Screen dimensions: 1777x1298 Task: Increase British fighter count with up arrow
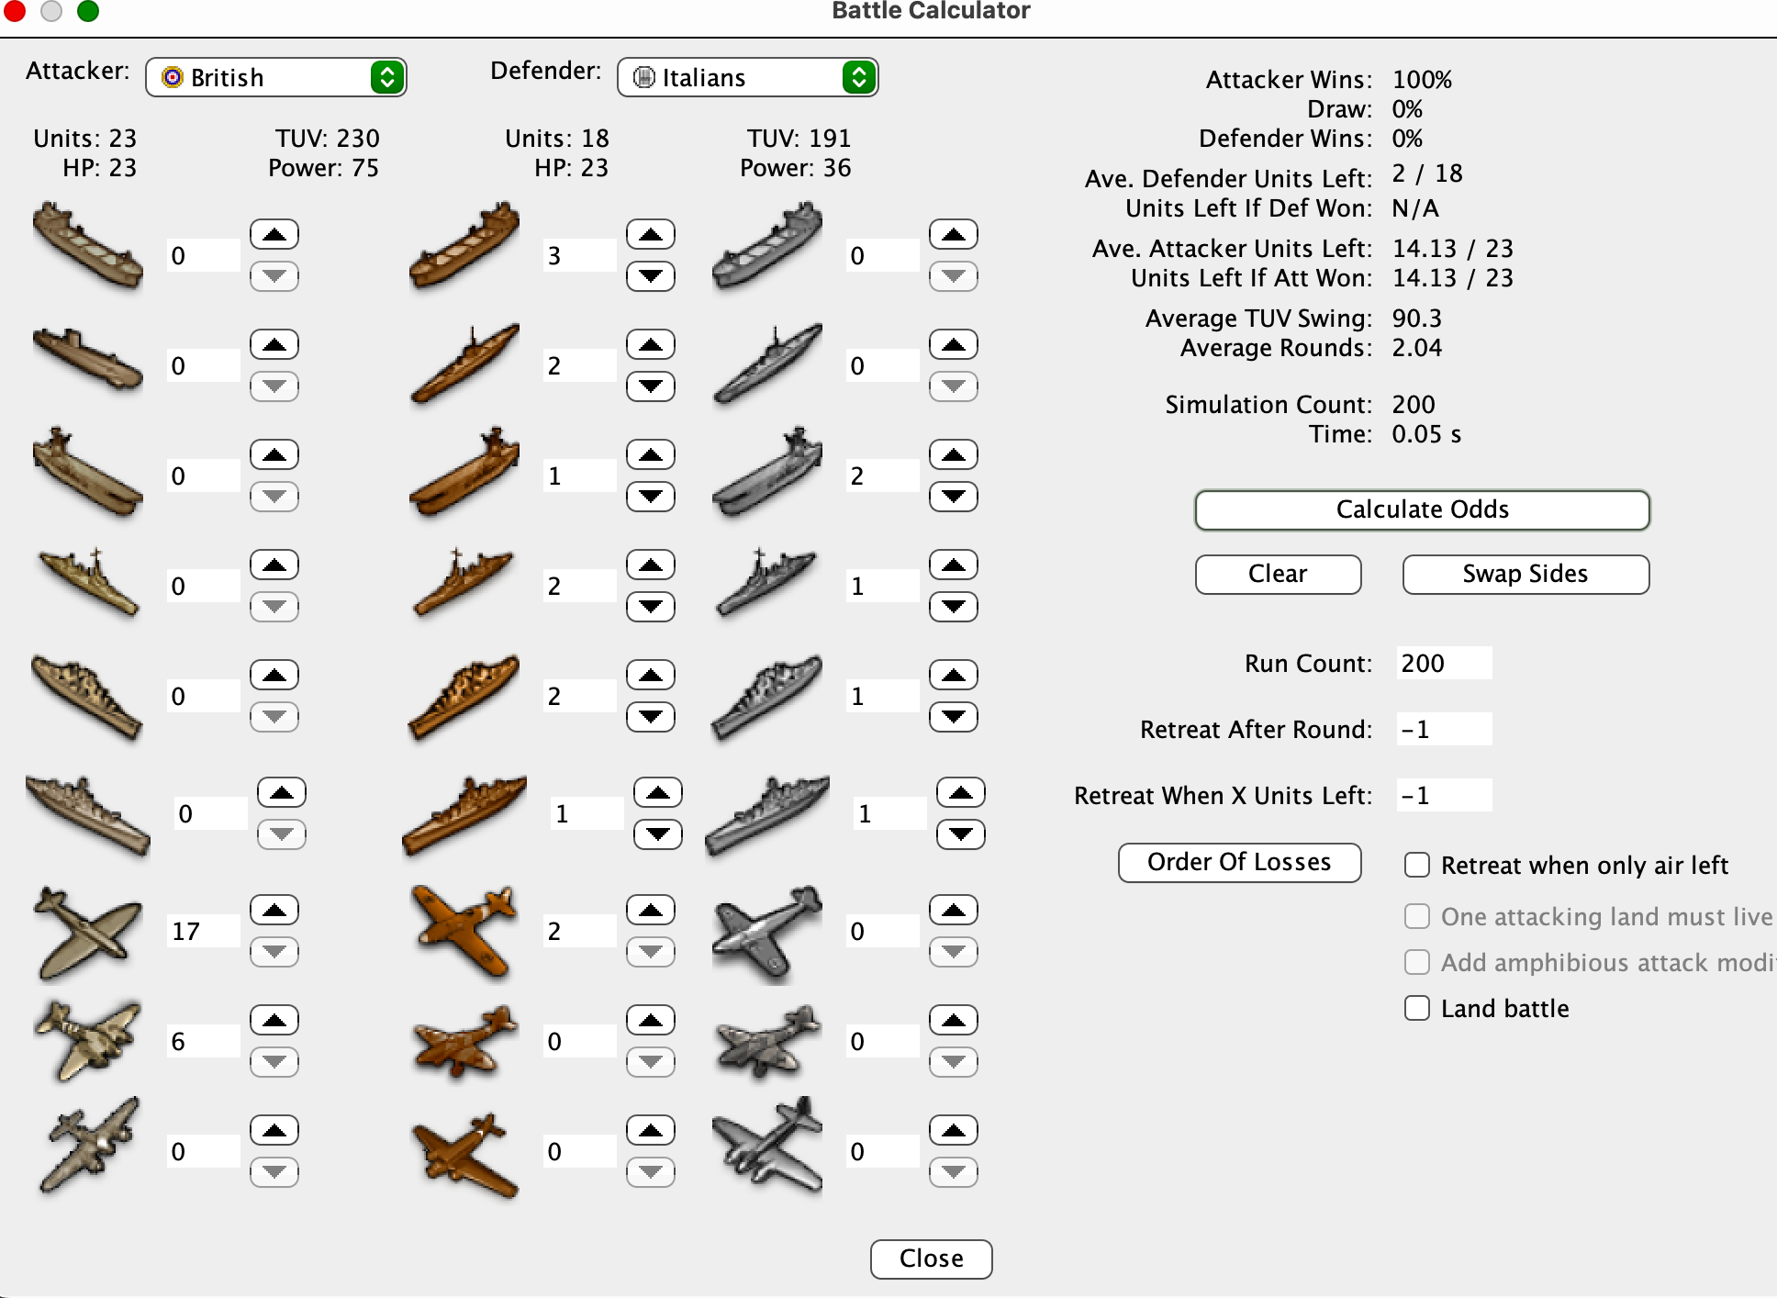(x=274, y=910)
